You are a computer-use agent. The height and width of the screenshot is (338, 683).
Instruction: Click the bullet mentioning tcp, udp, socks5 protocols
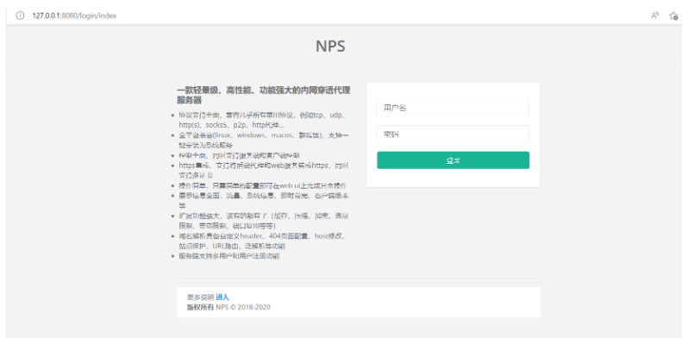(263, 120)
